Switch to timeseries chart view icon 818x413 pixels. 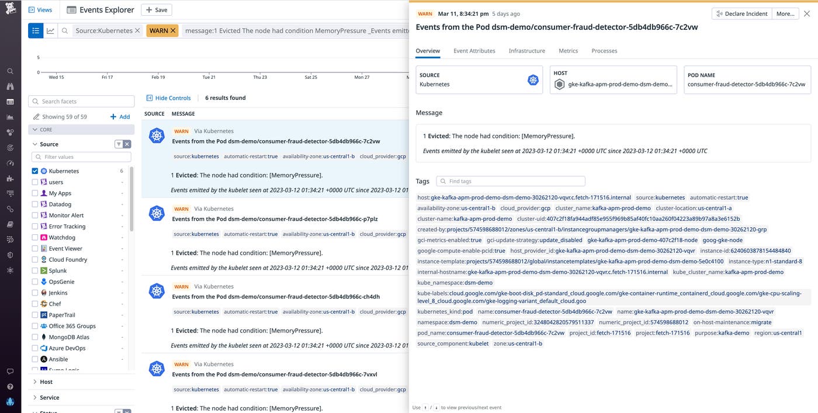tap(51, 31)
